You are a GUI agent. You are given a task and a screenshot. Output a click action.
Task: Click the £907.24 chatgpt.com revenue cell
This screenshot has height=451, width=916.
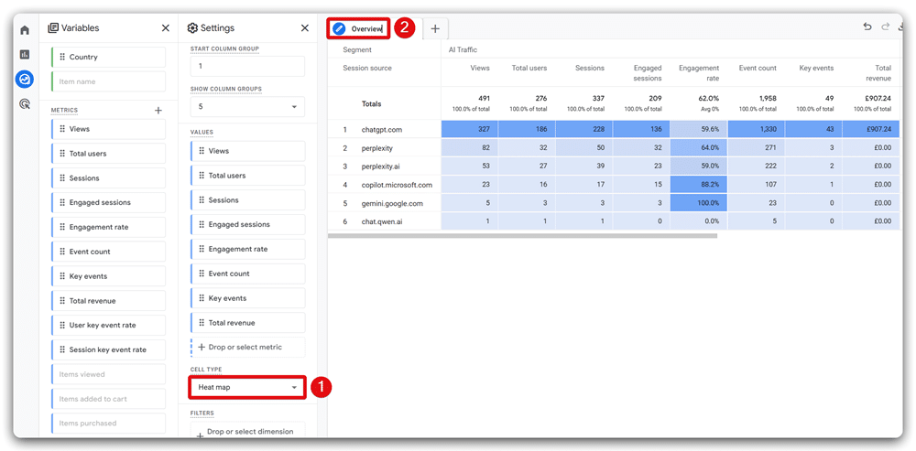[x=871, y=129]
